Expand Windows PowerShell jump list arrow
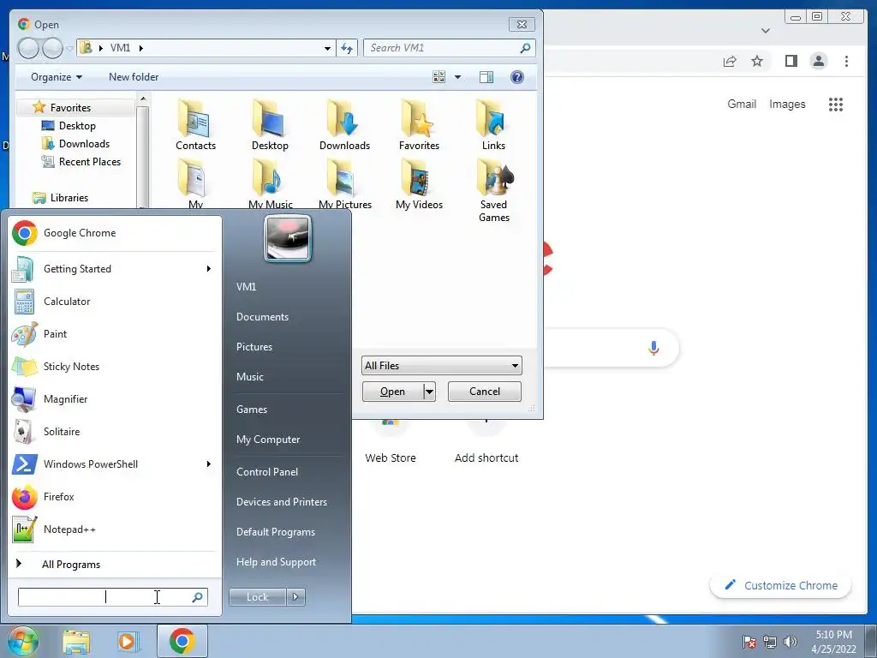 [x=209, y=464]
